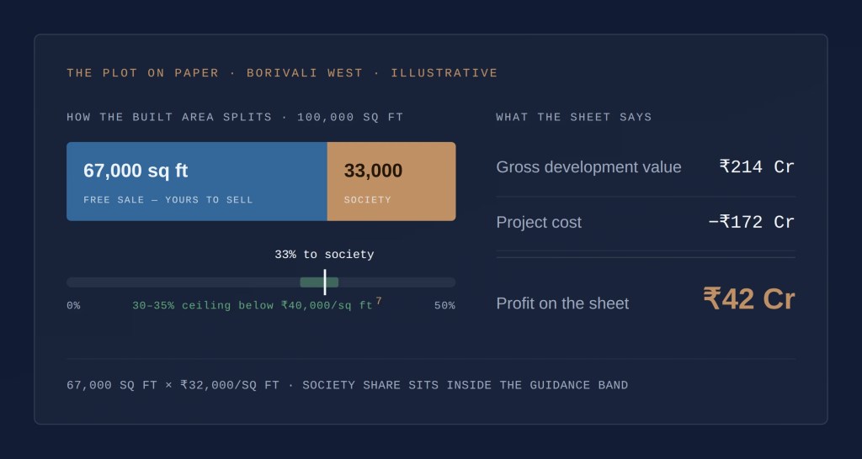Viewport: 862px width, 459px height.
Task: Click the '33% to society' label
Action: pos(324,255)
